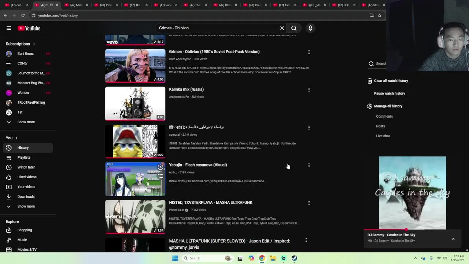Add Yabujin video to Watch later via clock icon

click(x=160, y=167)
